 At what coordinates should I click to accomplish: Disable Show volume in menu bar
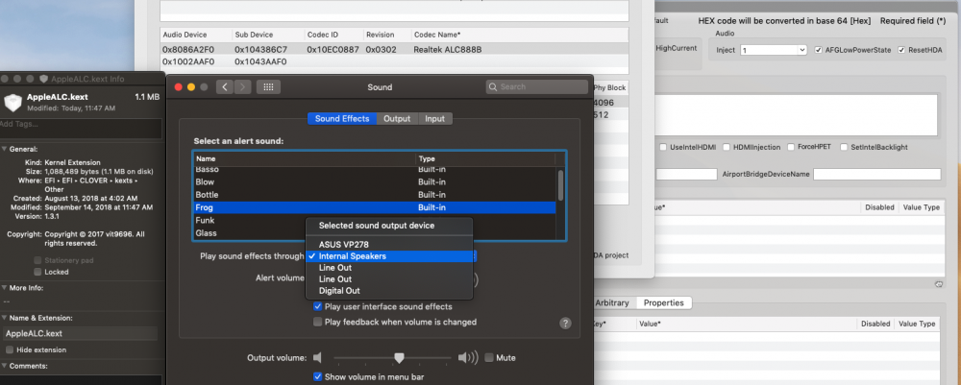(x=317, y=377)
